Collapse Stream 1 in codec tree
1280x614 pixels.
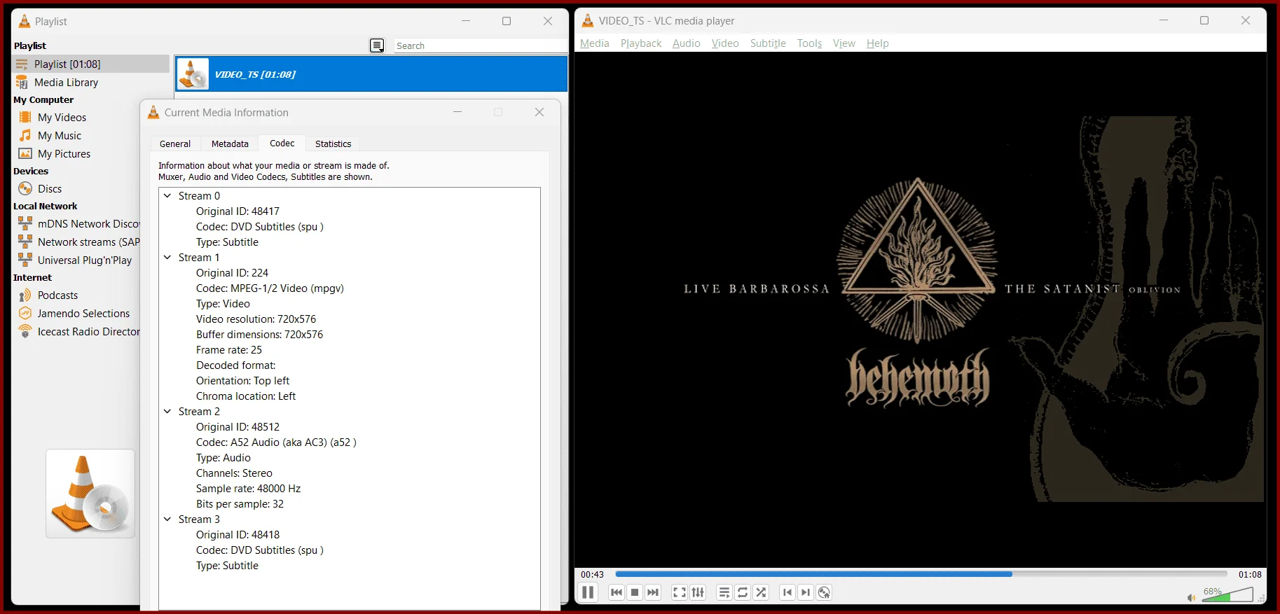(167, 258)
